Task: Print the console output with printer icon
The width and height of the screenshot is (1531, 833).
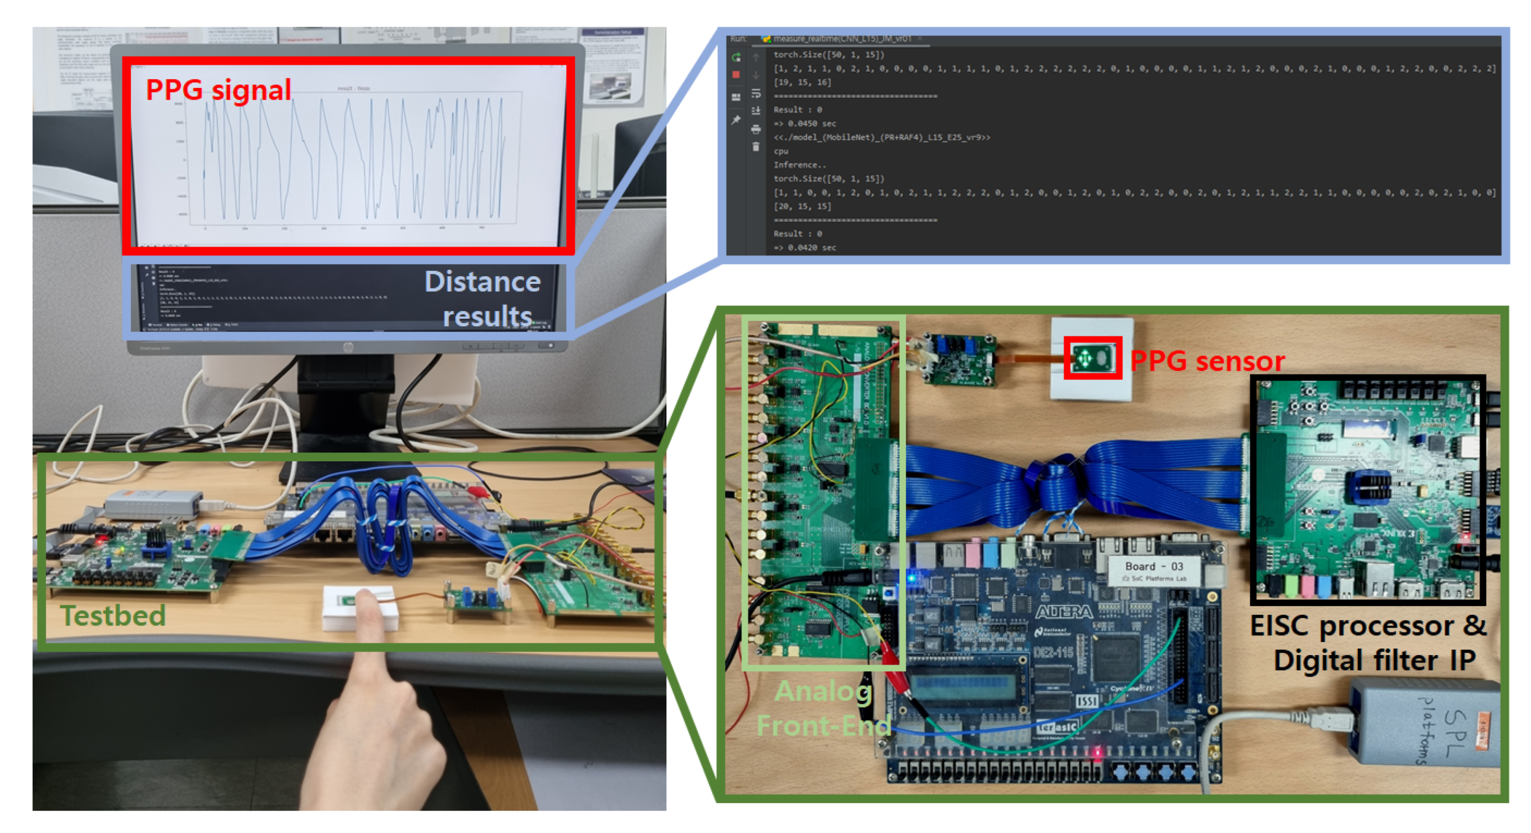Action: tap(756, 129)
